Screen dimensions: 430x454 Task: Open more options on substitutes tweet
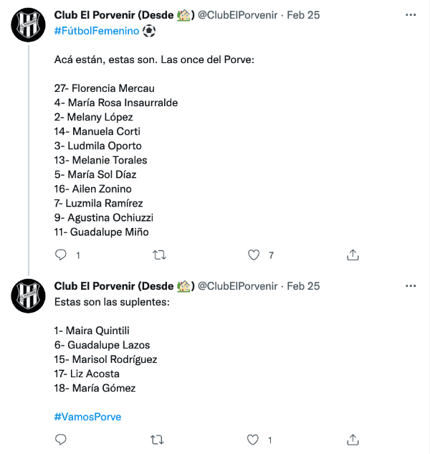tap(411, 286)
